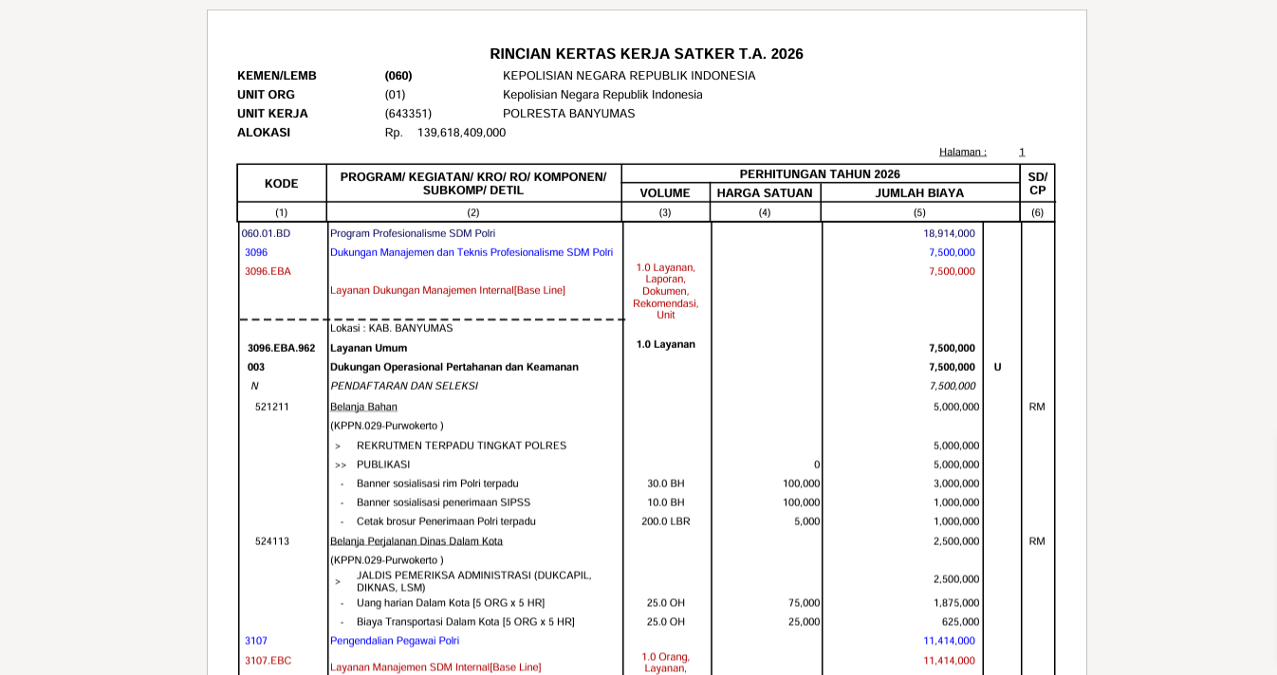Click account code 524113
This screenshot has height=675, width=1277.
(x=272, y=541)
